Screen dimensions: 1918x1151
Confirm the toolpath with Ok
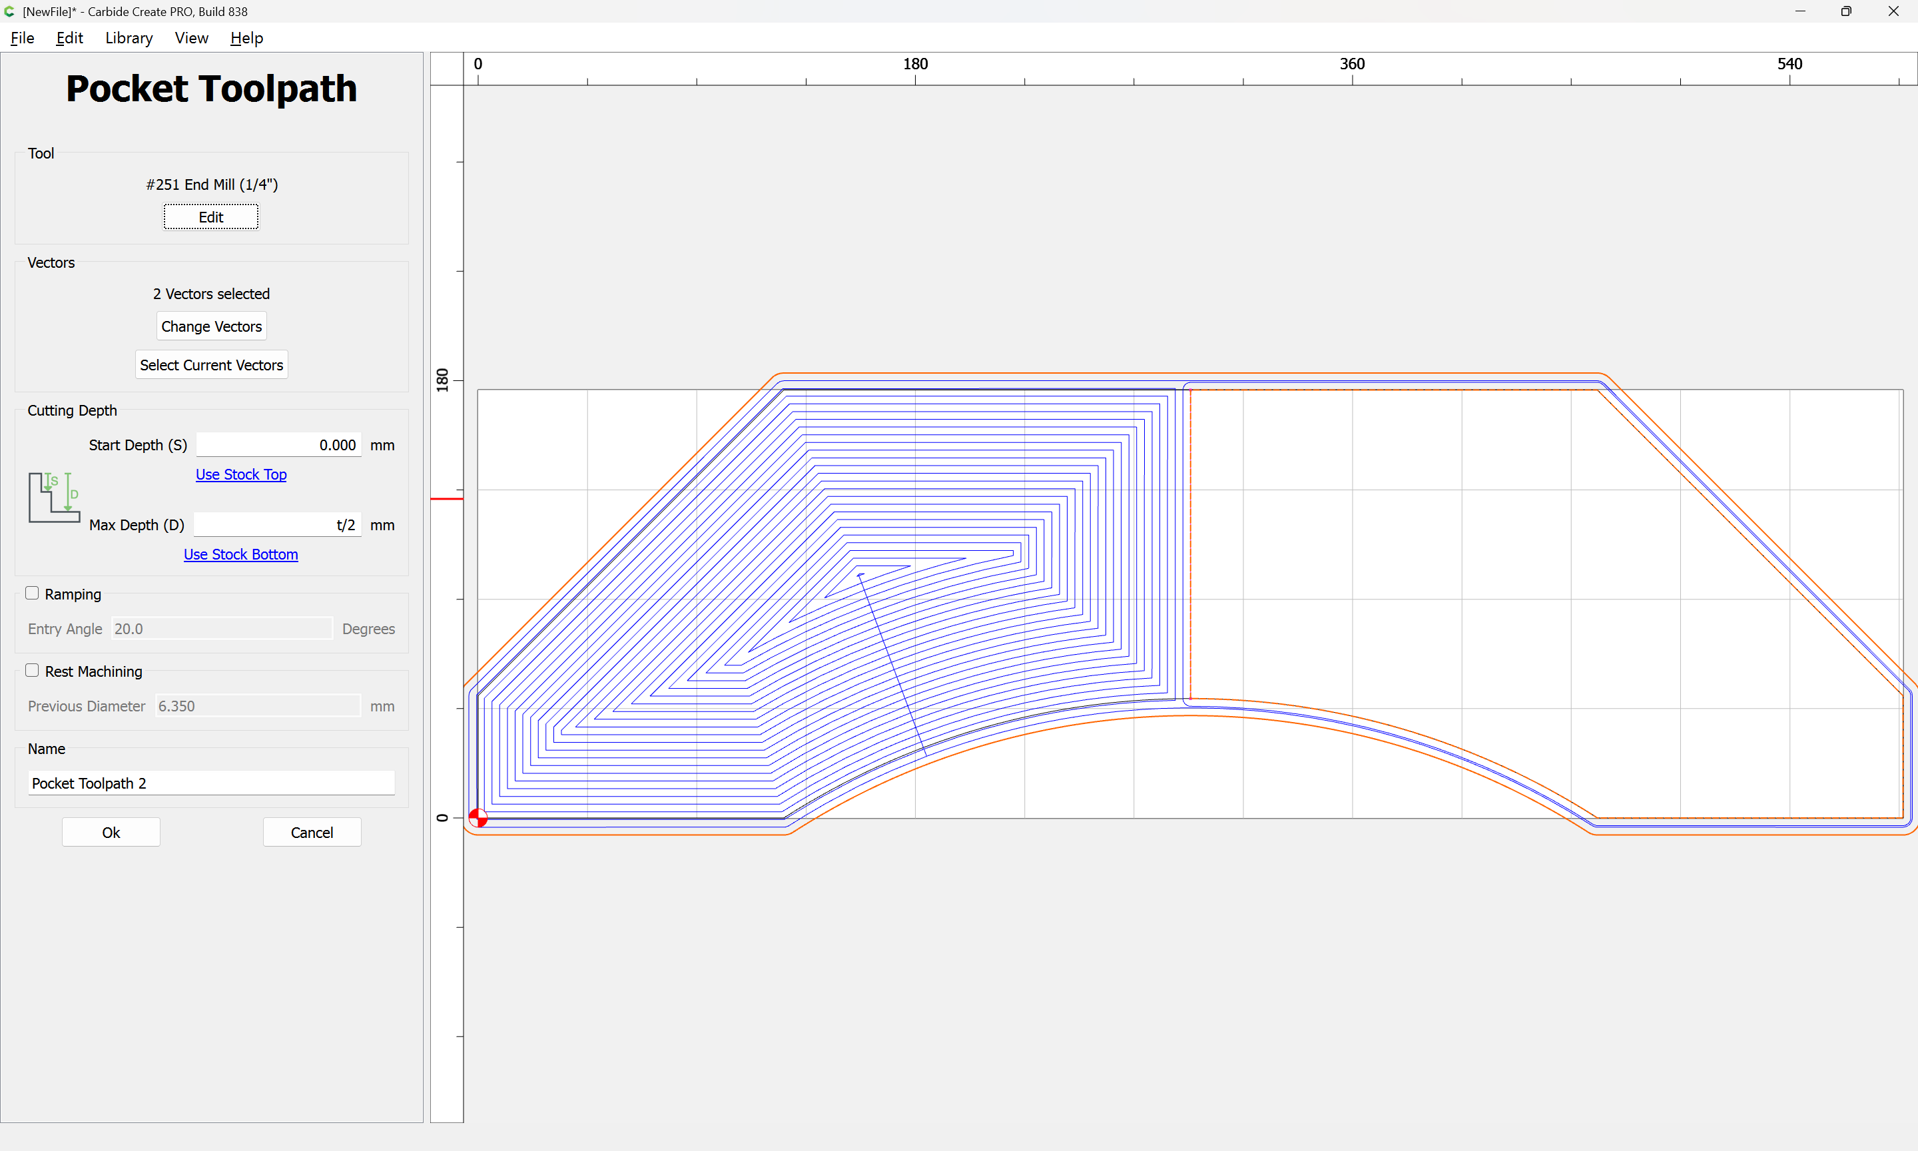coord(111,832)
